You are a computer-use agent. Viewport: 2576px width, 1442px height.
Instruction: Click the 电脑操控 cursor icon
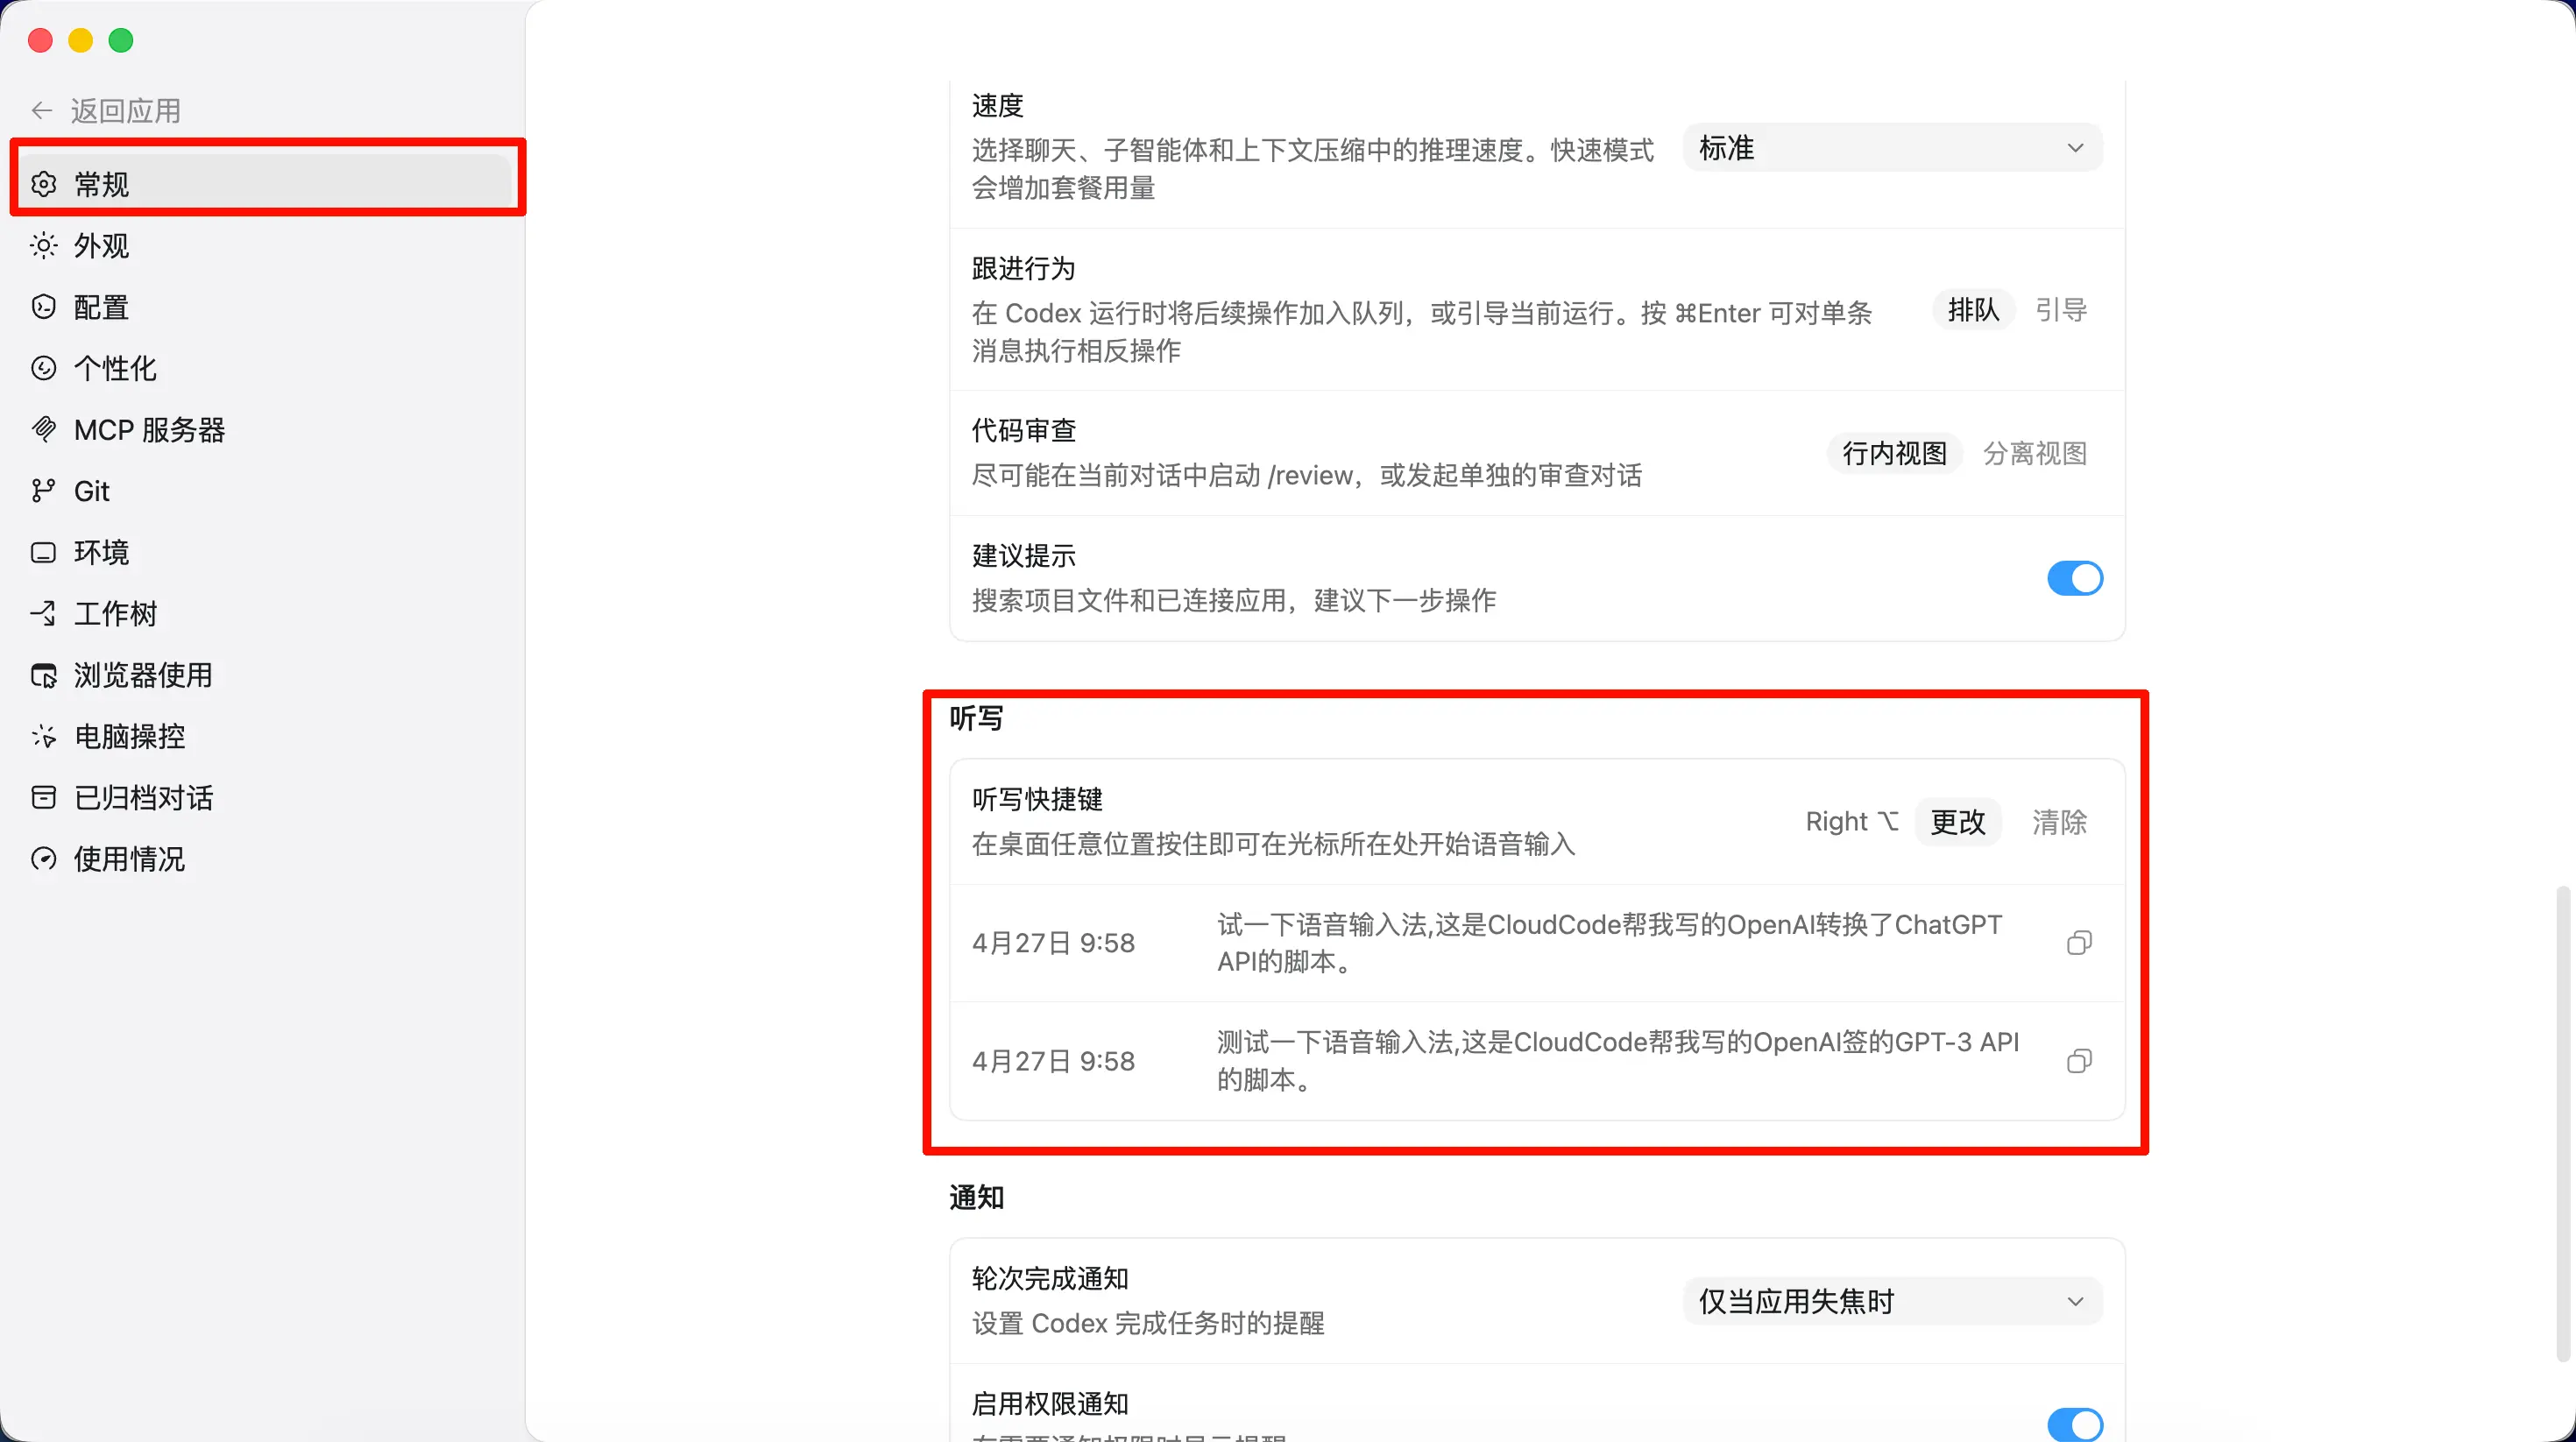[x=44, y=737]
